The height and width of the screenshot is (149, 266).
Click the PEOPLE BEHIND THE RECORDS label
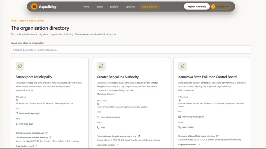click(x=27, y=21)
